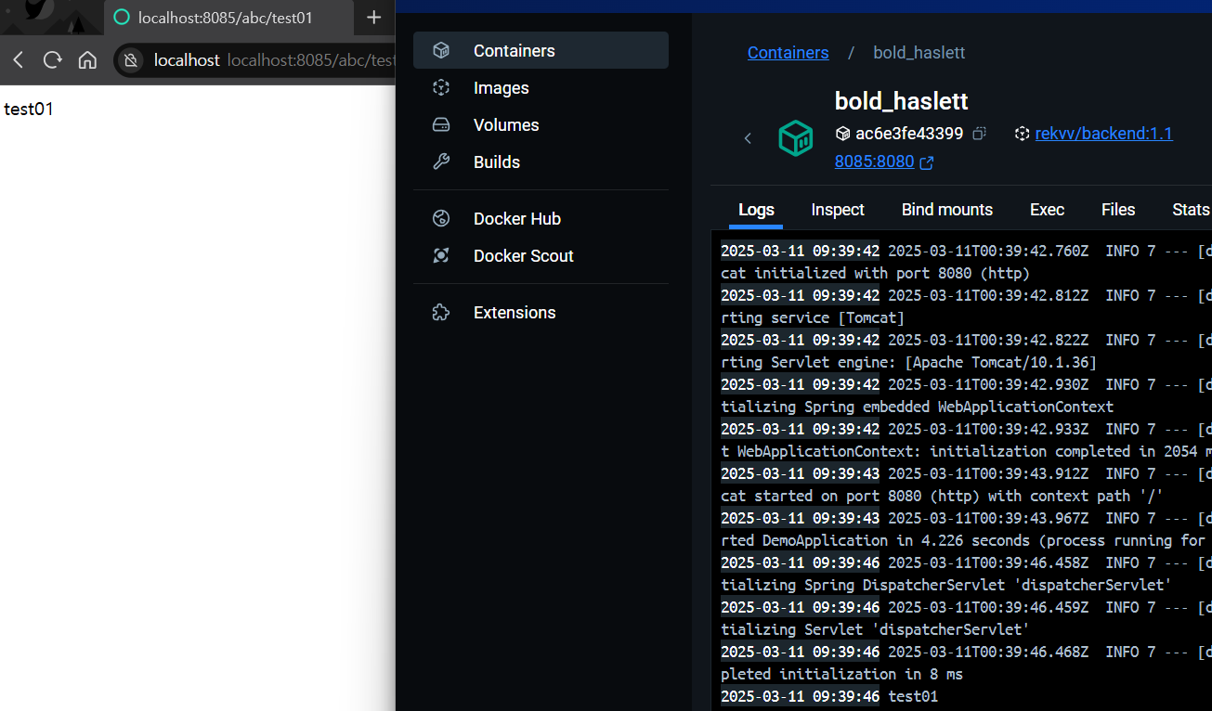Open the Files tab
Image resolution: width=1212 pixels, height=711 pixels.
point(1118,210)
